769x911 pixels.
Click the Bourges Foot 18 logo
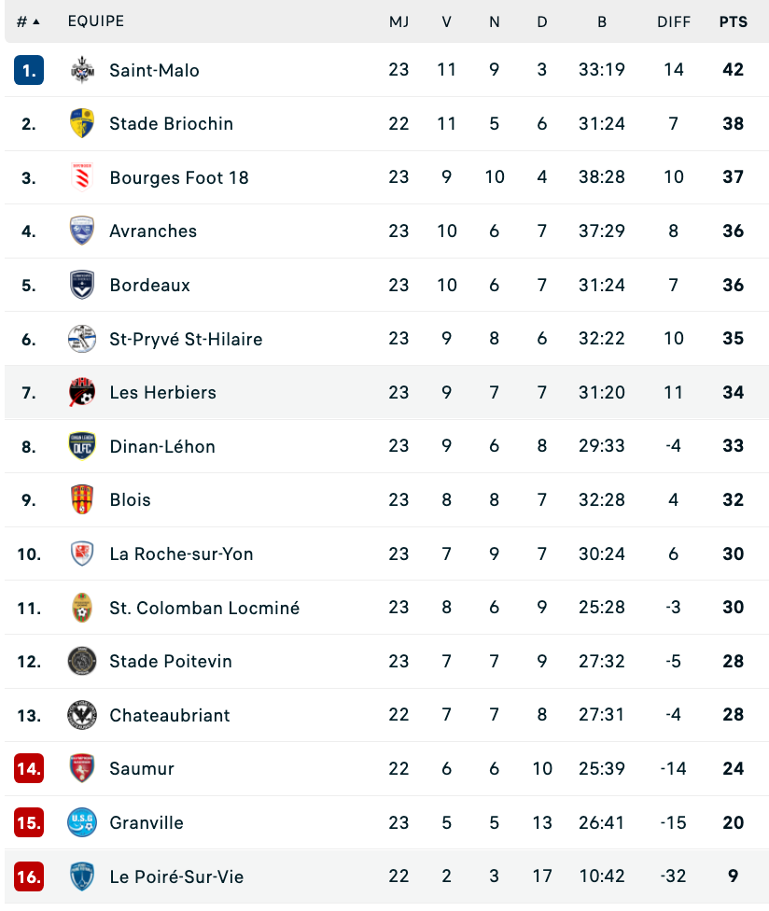click(x=82, y=177)
